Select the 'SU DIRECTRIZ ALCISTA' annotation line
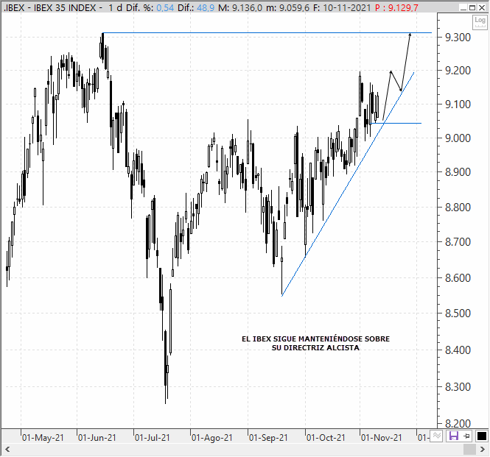The image size is (490, 457). (315, 348)
